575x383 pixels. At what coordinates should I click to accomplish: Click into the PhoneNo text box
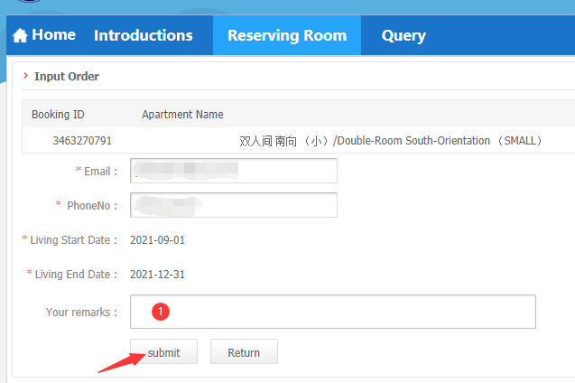233,205
